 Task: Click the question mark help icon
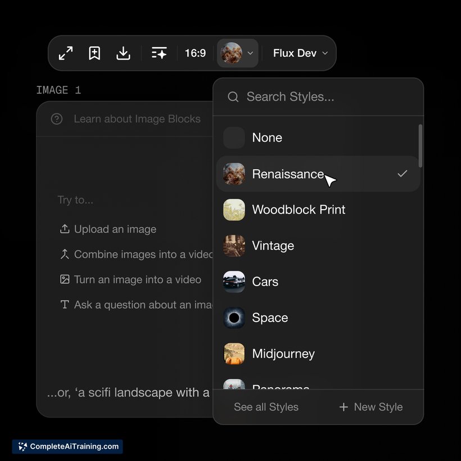[57, 119]
